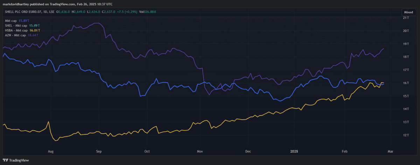This screenshot has height=165, width=420.
Task: Click the Mixed currency button
Action: coord(408,12)
